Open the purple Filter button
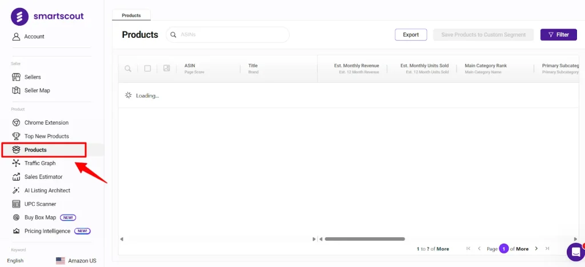Viewport: 585px width, 267px height. [558, 35]
